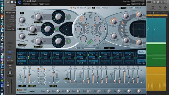Switch to the Router view tab

click(142, 52)
